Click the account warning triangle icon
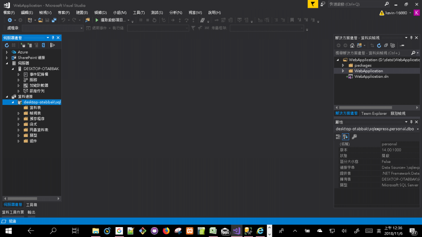 382,13
